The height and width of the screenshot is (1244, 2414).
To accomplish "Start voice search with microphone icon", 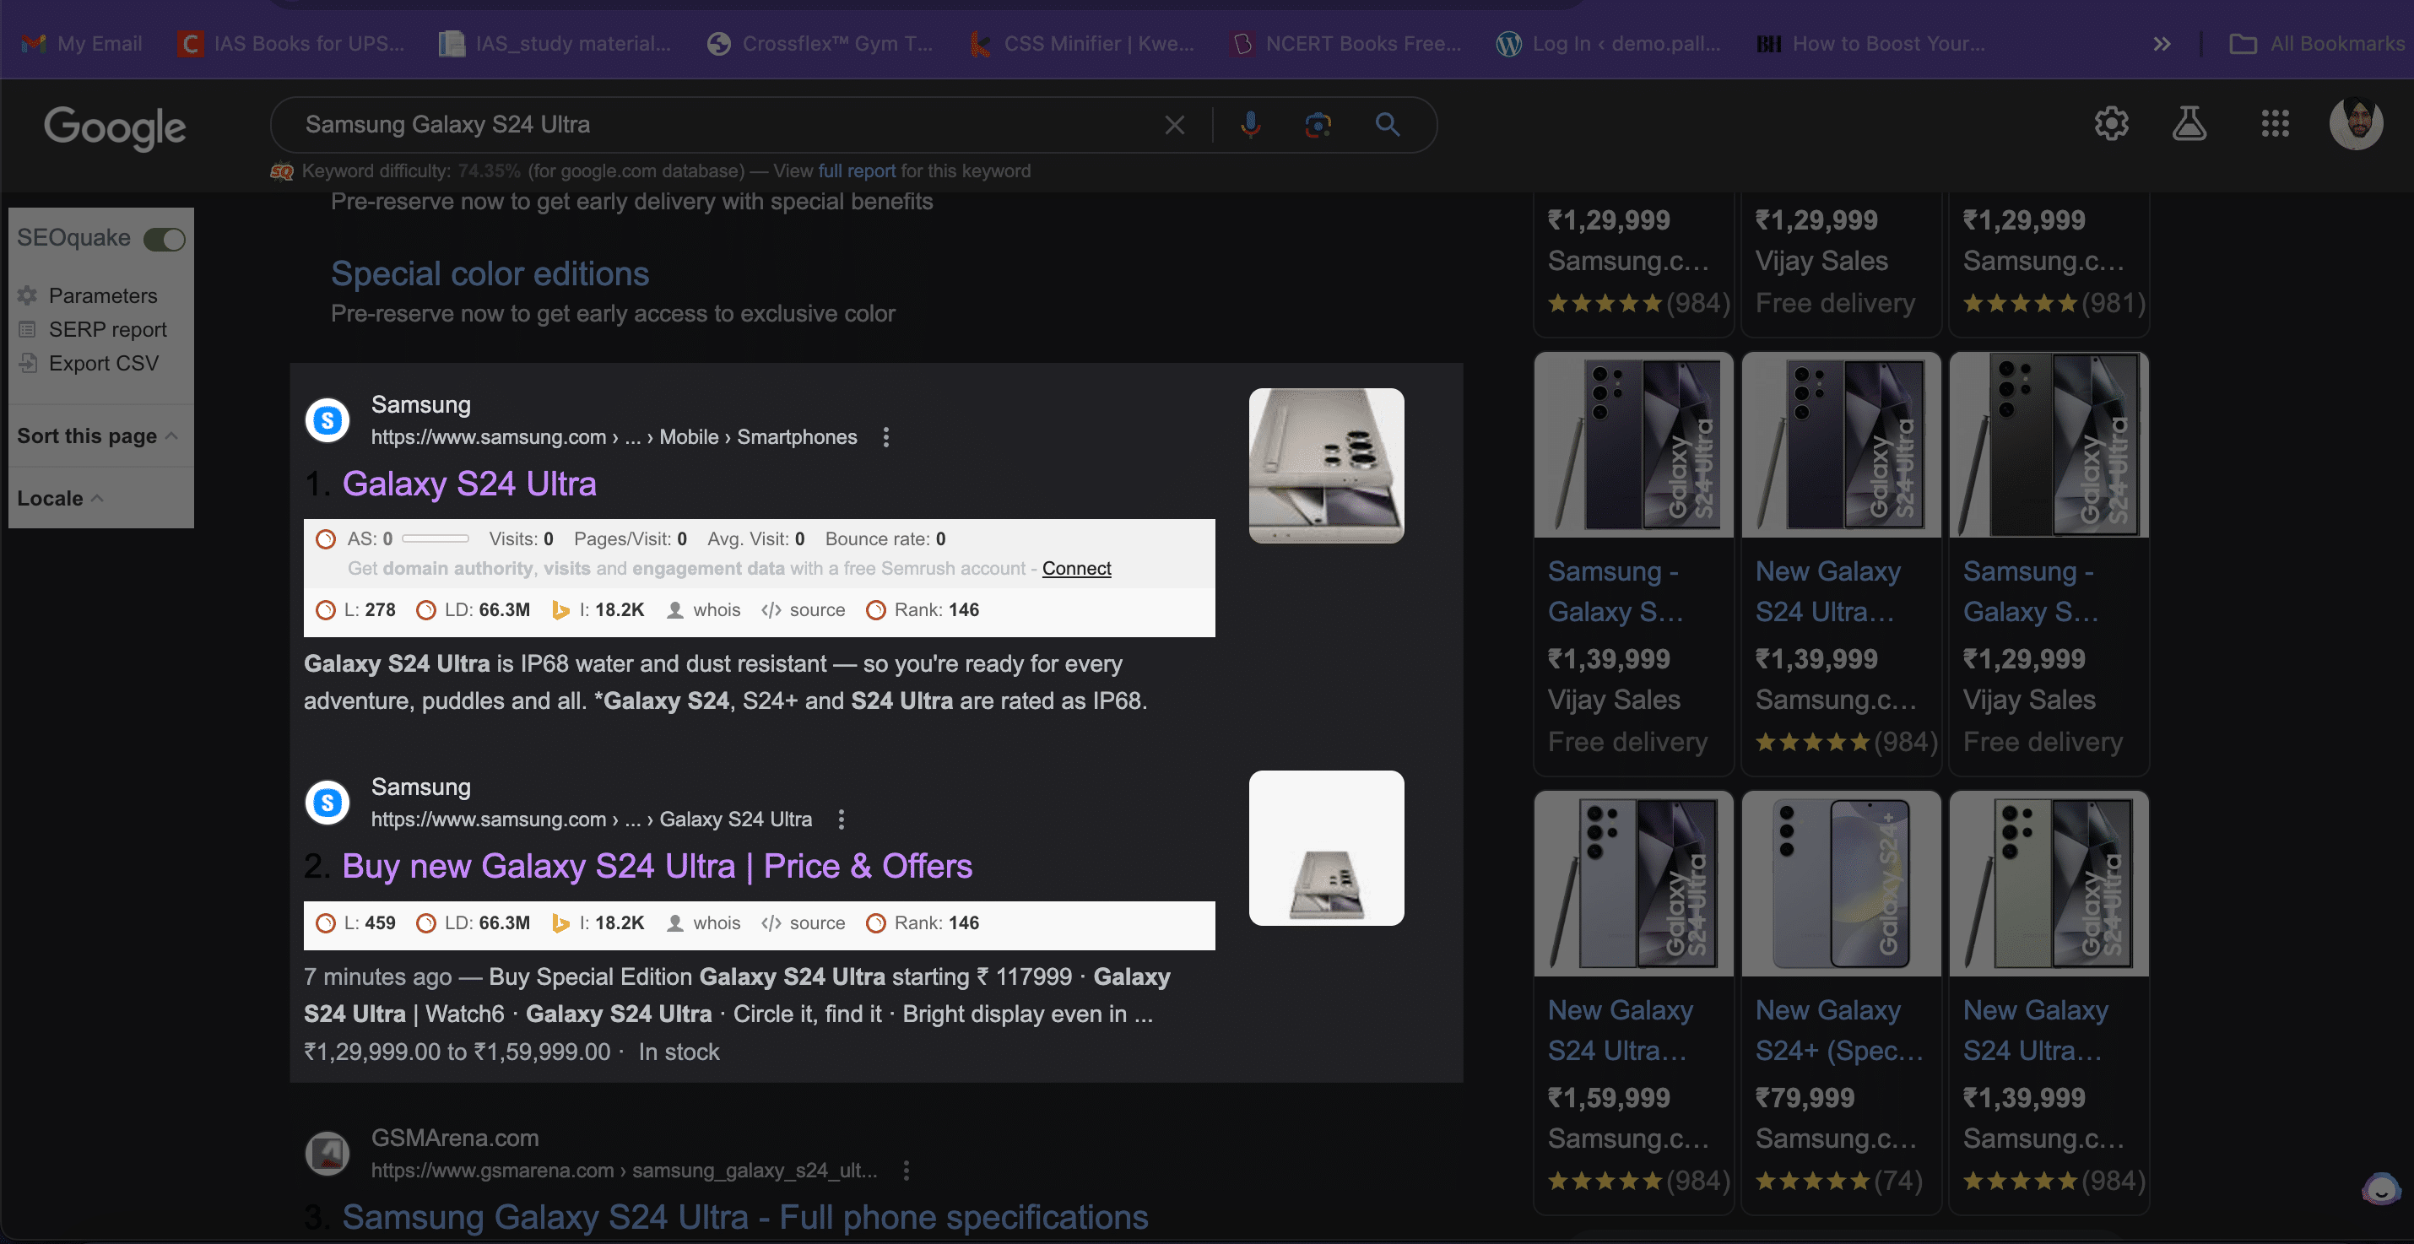I will point(1250,125).
